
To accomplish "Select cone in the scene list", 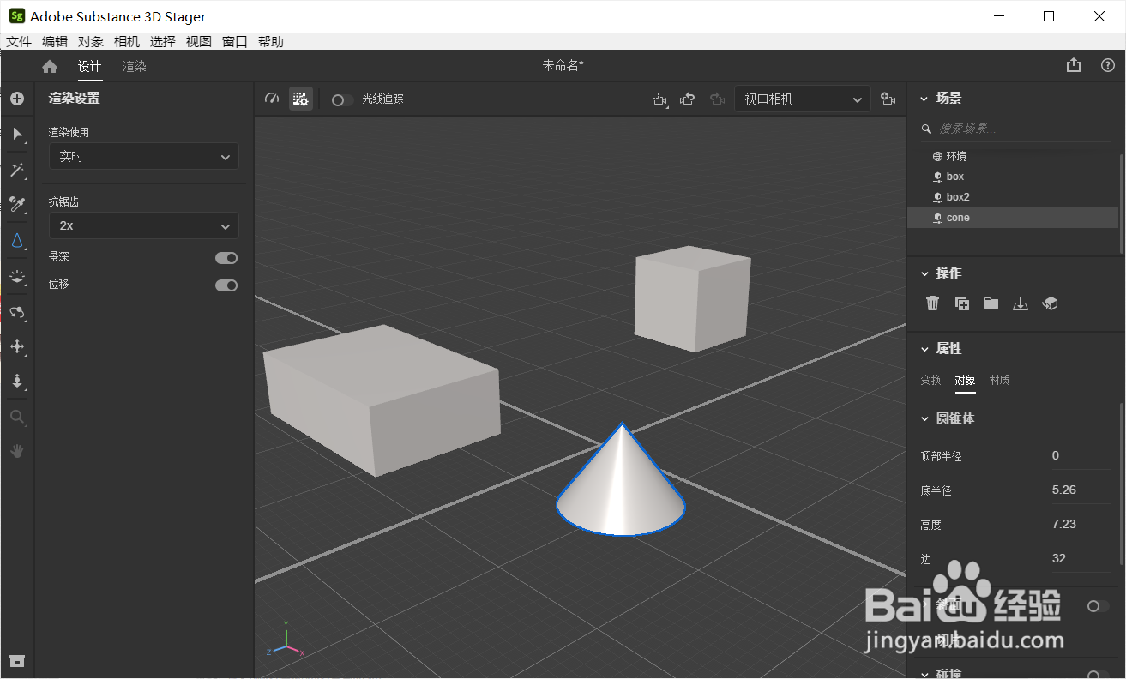I will point(1014,218).
